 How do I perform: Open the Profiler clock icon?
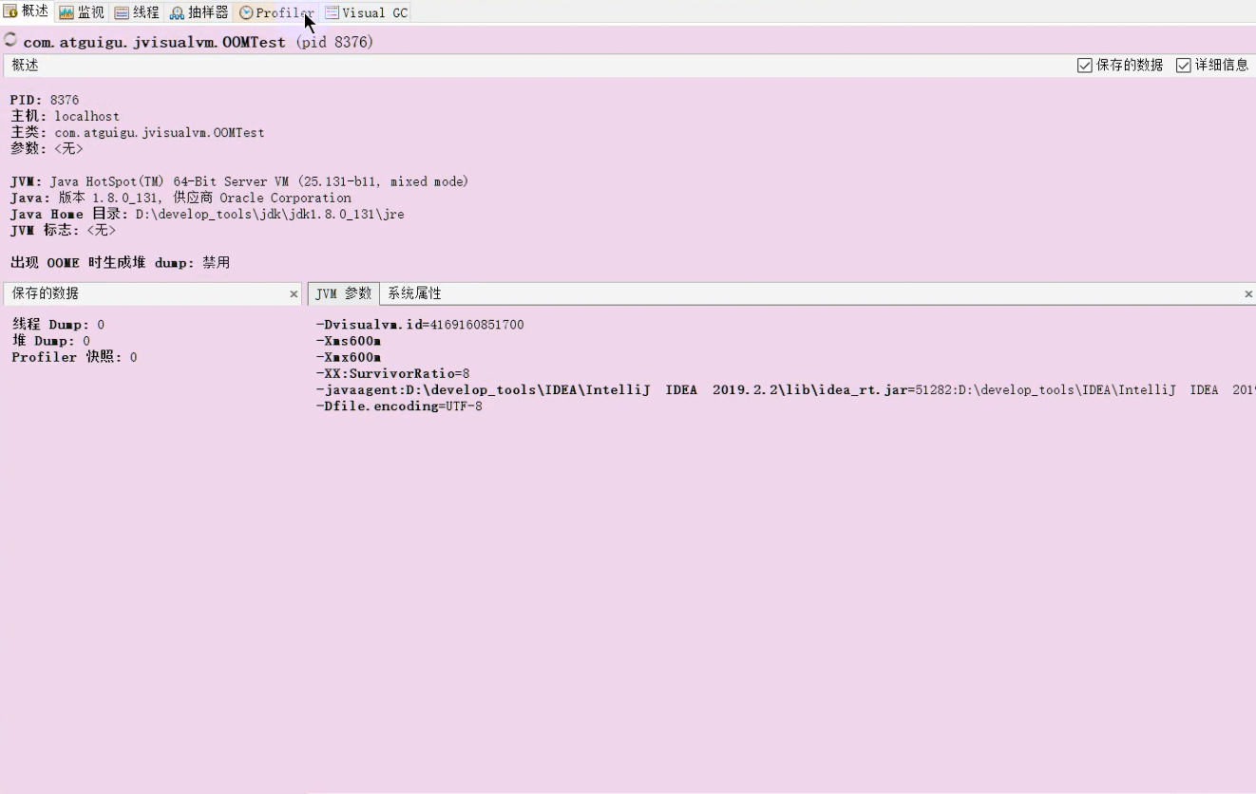(x=245, y=12)
